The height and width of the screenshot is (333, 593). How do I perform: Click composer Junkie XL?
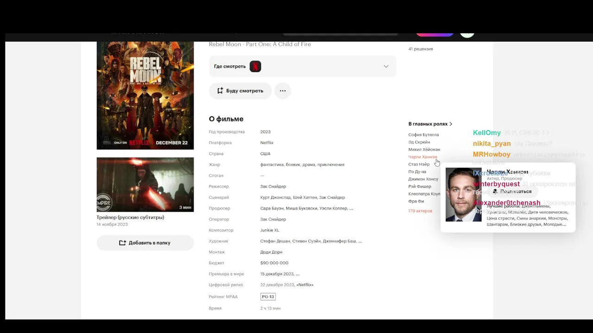pyautogui.click(x=270, y=230)
